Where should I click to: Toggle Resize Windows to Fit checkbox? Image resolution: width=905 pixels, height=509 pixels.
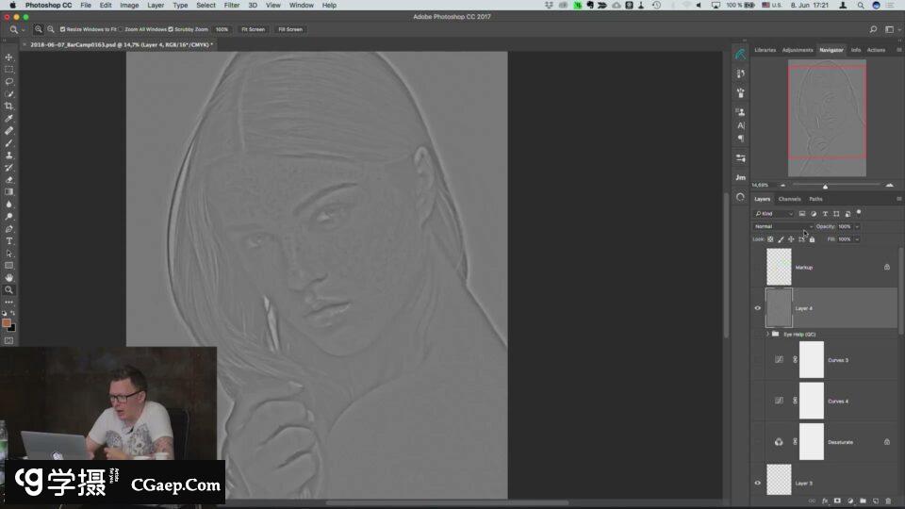(62, 29)
